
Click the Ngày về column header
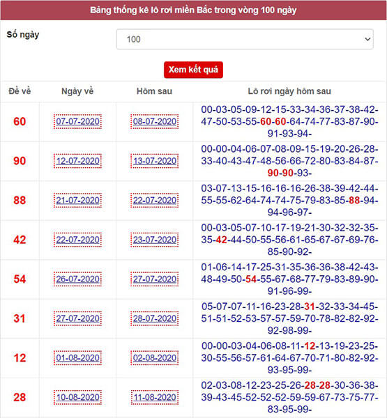(x=77, y=91)
